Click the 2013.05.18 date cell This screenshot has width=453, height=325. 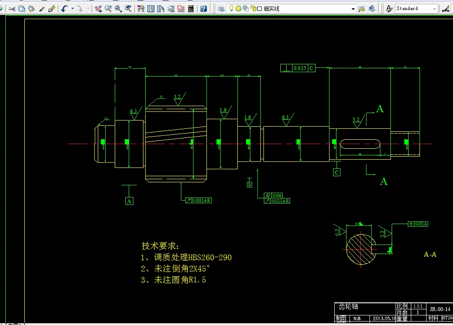[383, 318]
